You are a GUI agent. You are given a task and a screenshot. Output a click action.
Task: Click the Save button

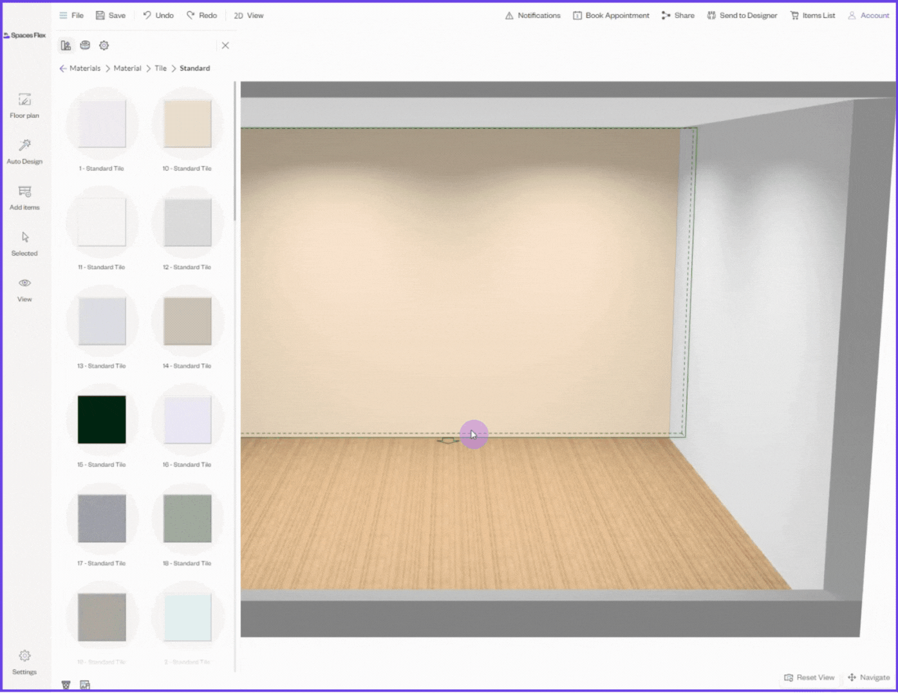pos(111,15)
